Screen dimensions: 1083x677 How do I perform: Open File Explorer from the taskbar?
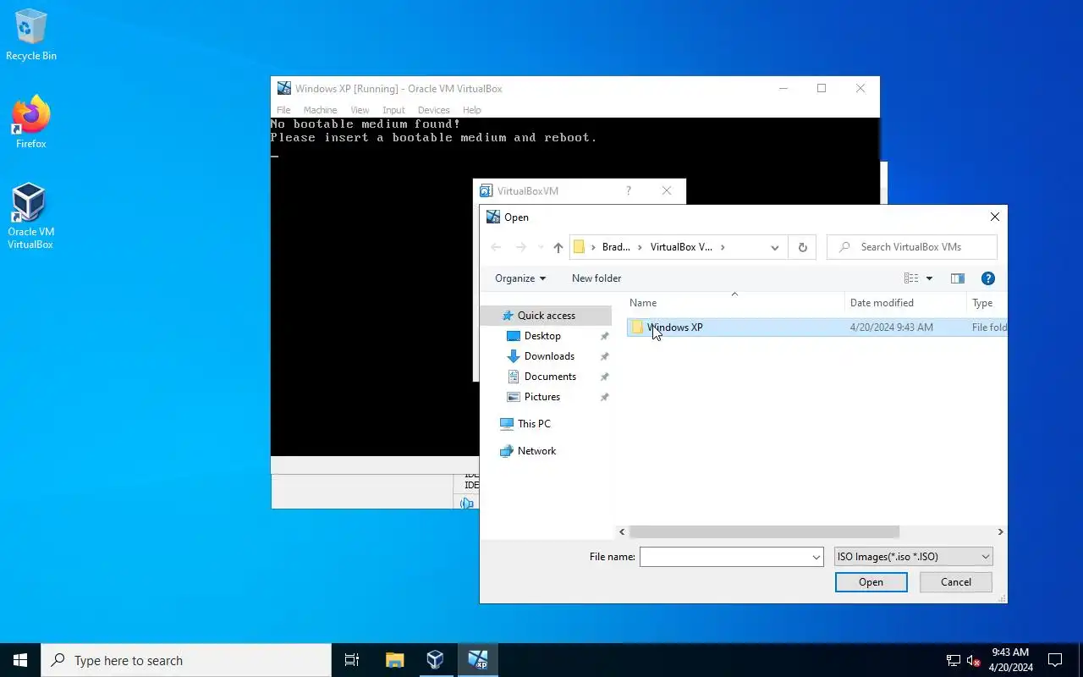[x=394, y=660]
